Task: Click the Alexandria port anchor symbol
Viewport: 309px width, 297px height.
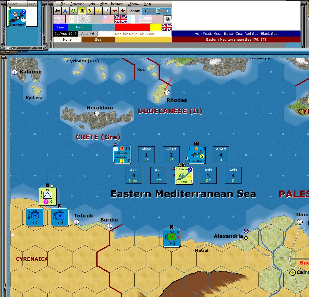Action: [x=246, y=231]
